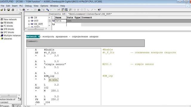This screenshot has height=107, width=191.
Task: Click the Name column header
Action: click(61, 18)
